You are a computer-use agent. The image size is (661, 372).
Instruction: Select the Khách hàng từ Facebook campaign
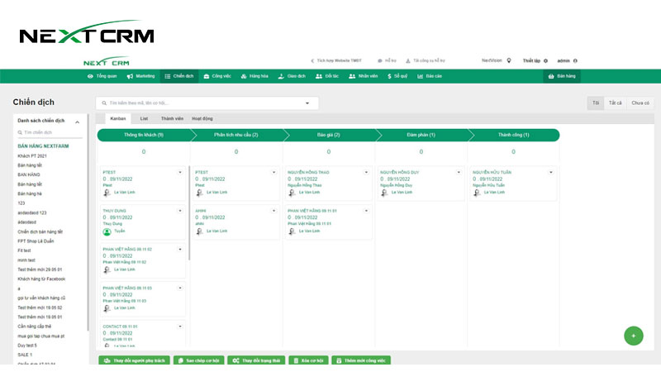(x=41, y=279)
